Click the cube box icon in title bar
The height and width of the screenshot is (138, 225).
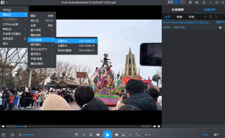tap(197, 3)
